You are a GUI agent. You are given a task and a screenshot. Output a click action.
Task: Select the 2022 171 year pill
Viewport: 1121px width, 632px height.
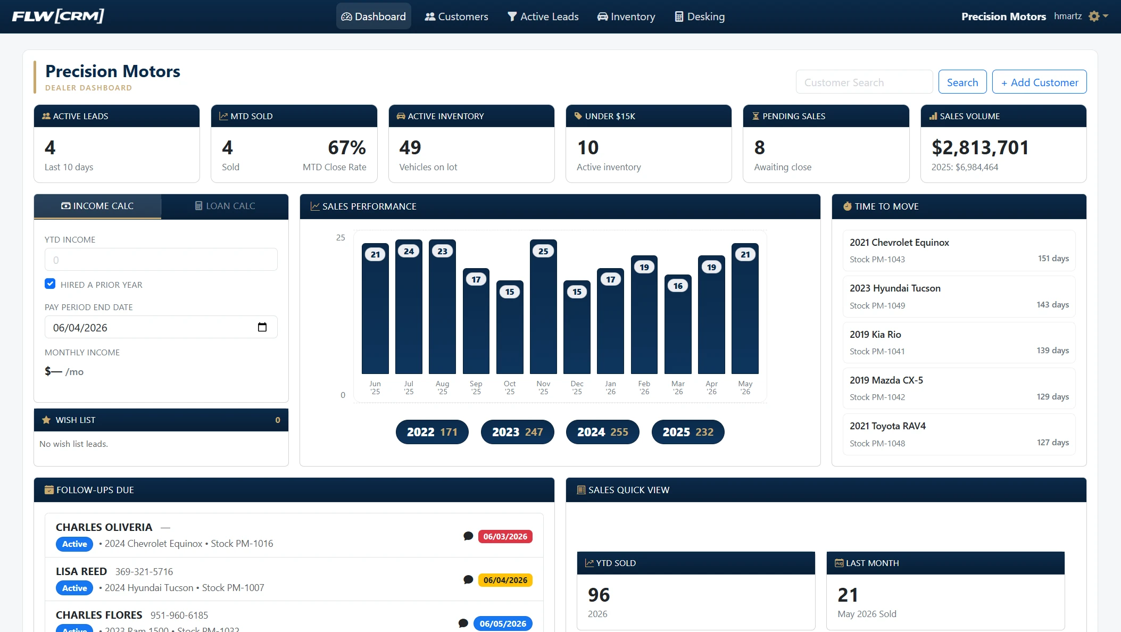tap(432, 432)
